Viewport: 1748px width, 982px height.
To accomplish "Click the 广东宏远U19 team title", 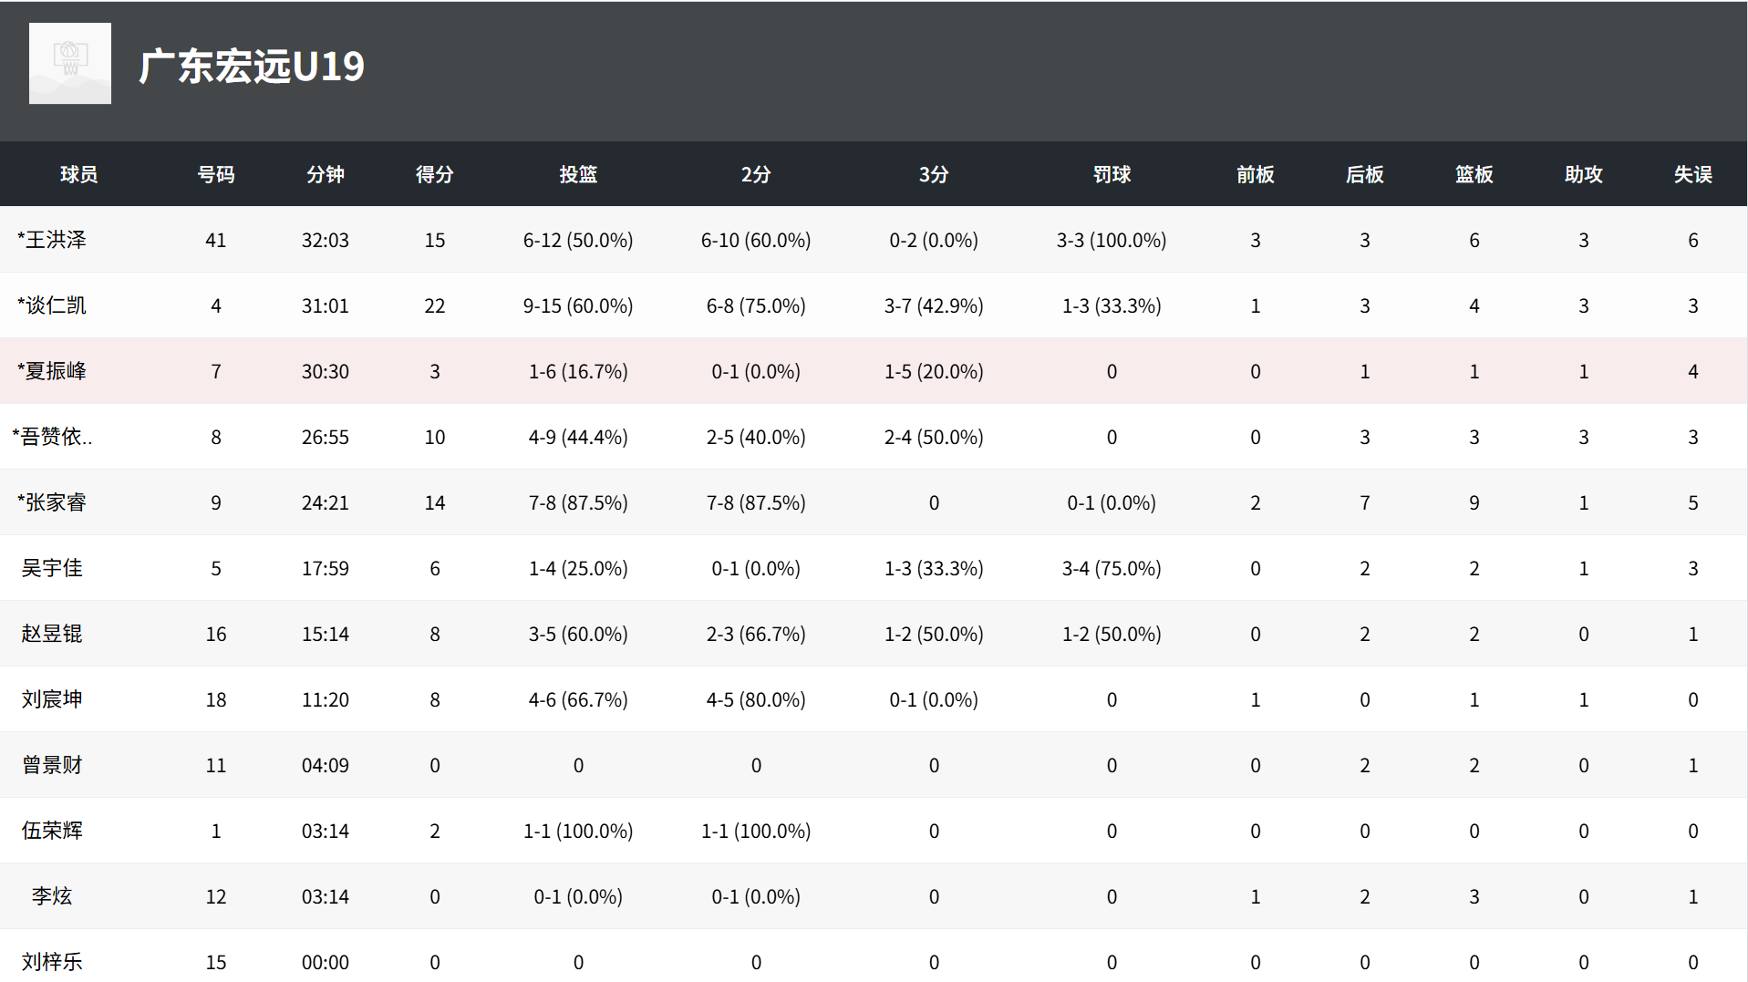I will click(252, 67).
